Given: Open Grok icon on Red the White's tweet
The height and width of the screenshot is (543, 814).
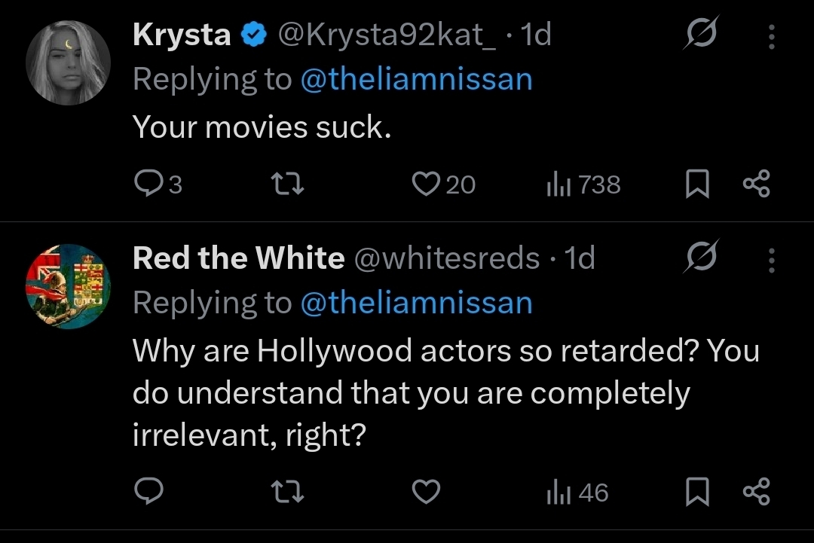Looking at the screenshot, I should pyautogui.click(x=701, y=258).
